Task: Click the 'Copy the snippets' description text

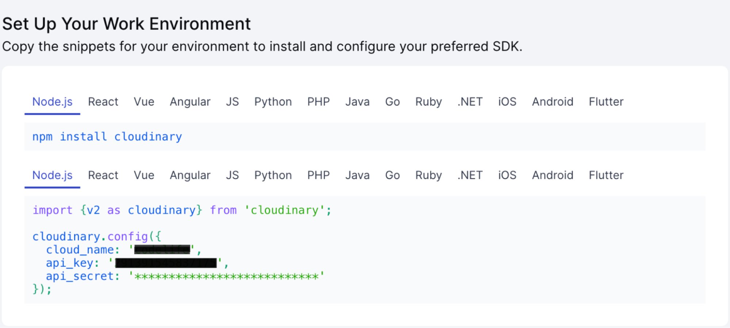Action: [262, 47]
